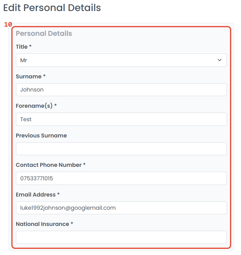Click the required asterisk beside Title
This screenshot has height=255, width=241.
[30, 47]
